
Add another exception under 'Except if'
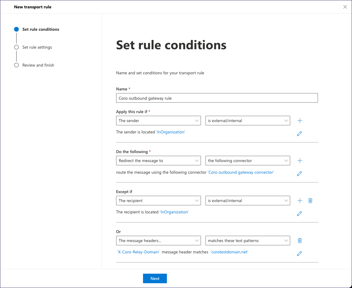tap(300, 201)
